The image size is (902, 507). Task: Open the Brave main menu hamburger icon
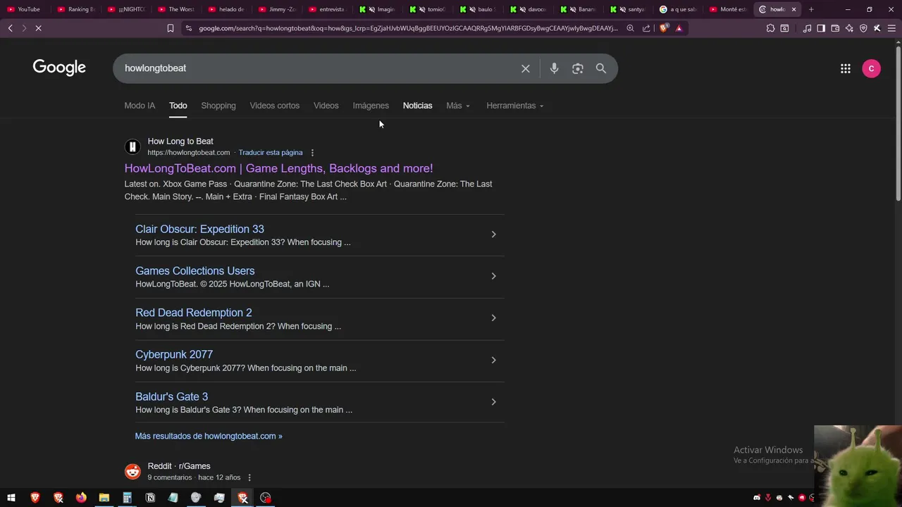click(891, 28)
